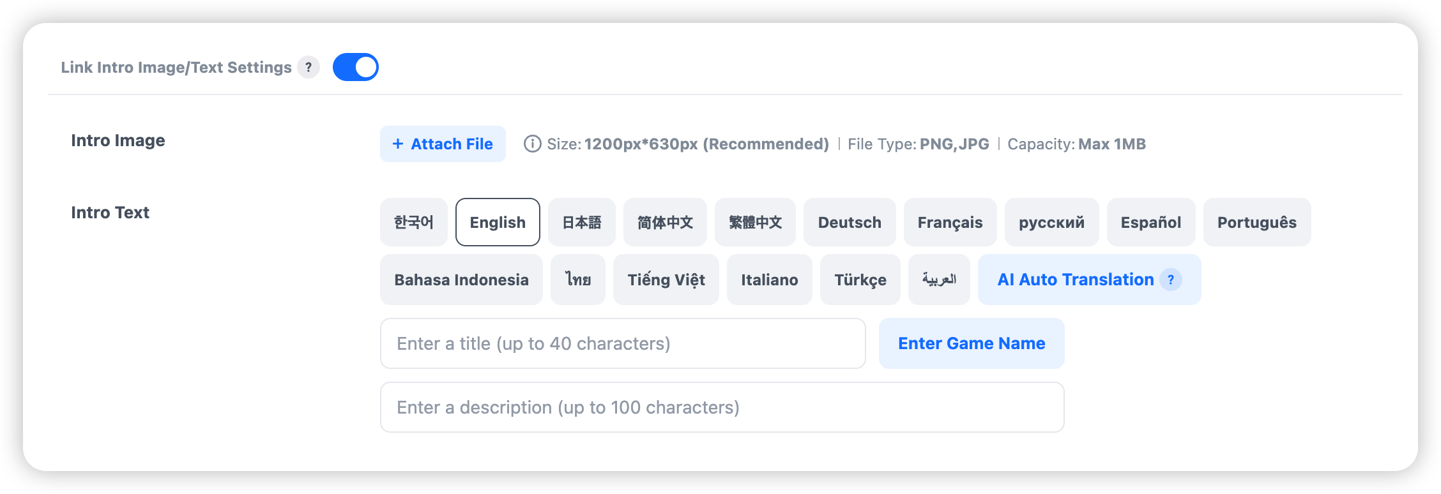Screen dimensions: 1441x494
Task: Select the Tiếng Việt language tab
Action: click(666, 280)
